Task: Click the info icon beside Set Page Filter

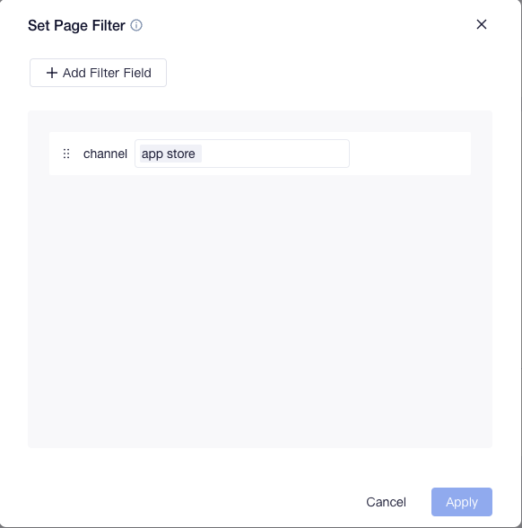Action: (136, 25)
